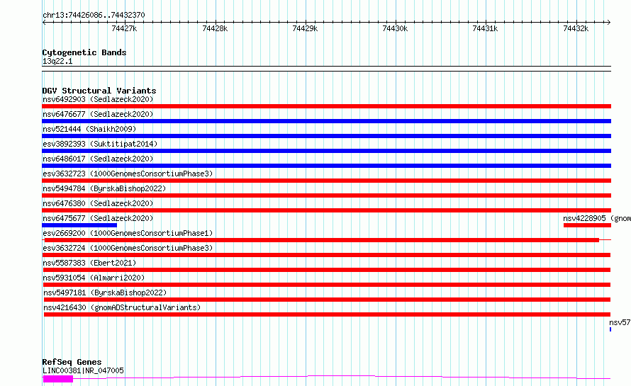This screenshot has height=386, width=631.
Task: Select the short blue bar under nsv6475677
Action: pos(79,225)
